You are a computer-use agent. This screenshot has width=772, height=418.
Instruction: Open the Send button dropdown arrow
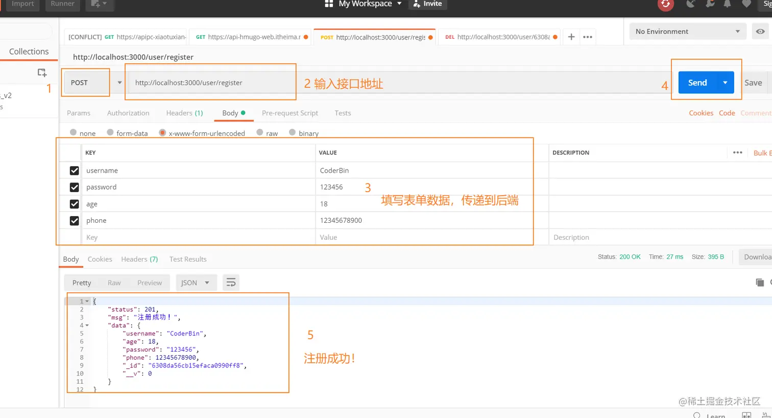(725, 82)
